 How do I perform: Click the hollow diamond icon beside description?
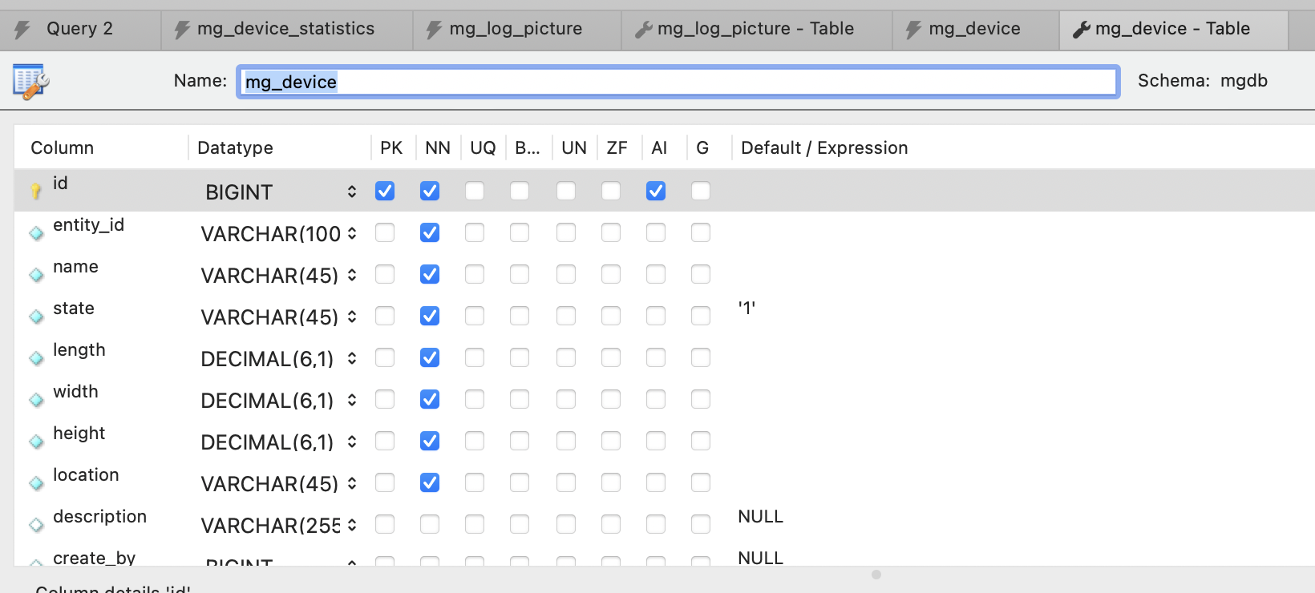(36, 525)
